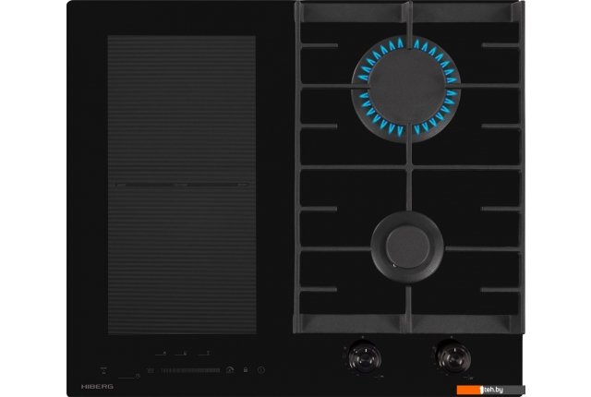Select the lower induction cooking zone
Viewport: 591px width, 397px height.
click(182, 259)
